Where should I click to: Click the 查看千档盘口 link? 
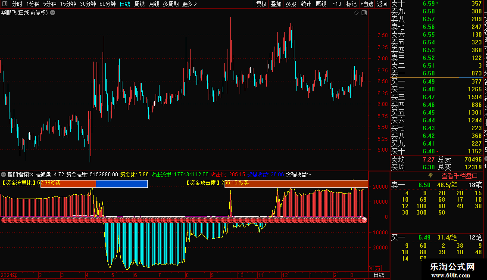[x=459, y=176]
